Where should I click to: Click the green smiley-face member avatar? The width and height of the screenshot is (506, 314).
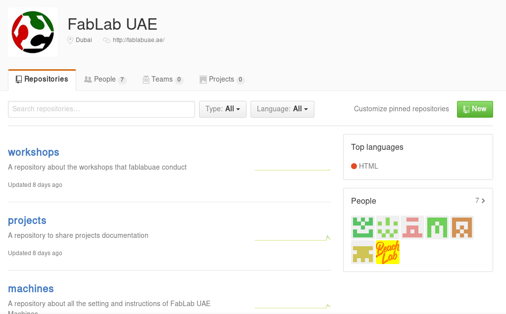coord(363,227)
